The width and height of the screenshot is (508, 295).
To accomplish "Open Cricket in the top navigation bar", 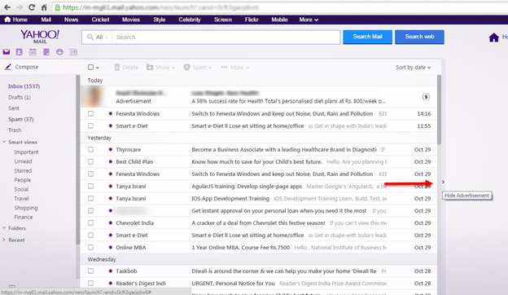I will [x=100, y=20].
